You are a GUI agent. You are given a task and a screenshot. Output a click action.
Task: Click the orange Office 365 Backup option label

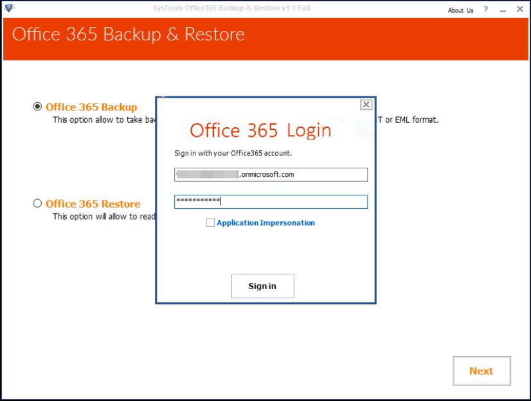coord(91,107)
